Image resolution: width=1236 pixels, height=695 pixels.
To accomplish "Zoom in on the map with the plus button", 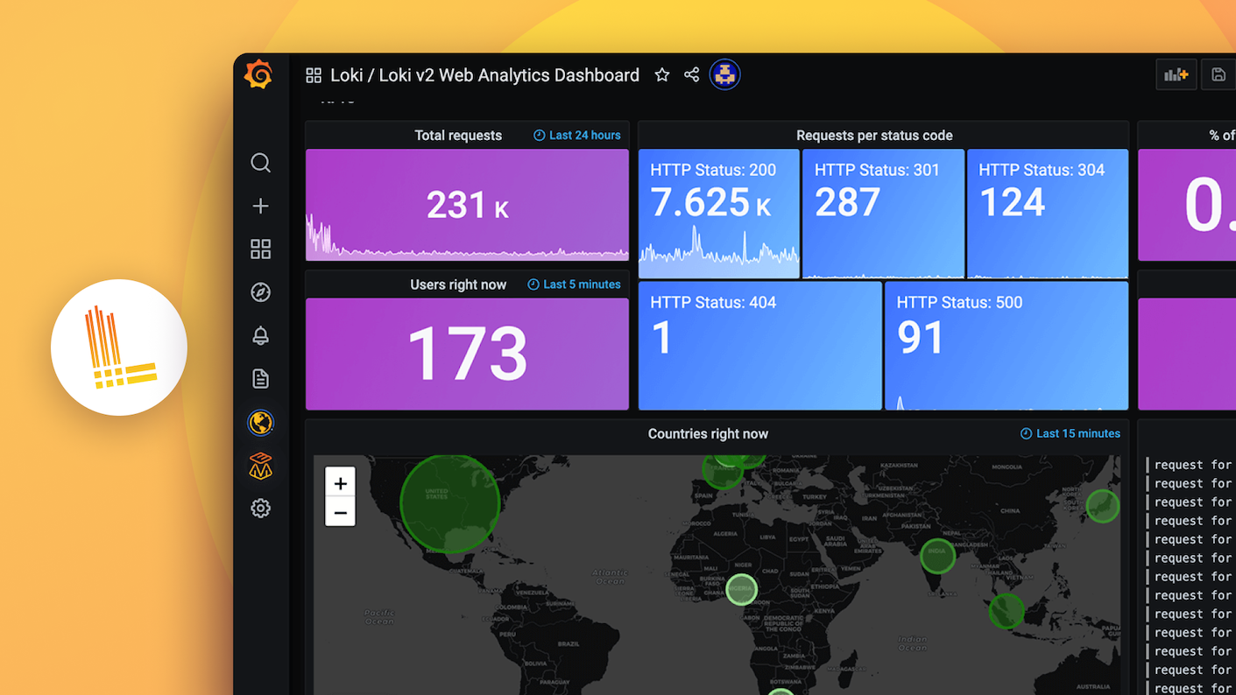I will pos(340,482).
